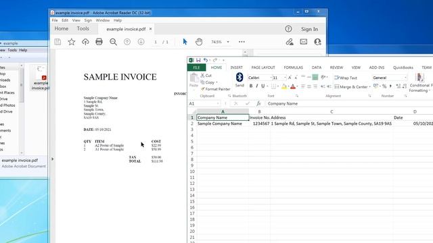
Task: Switch to the PAGE LAYOUT ribbon tab
Action: point(263,67)
